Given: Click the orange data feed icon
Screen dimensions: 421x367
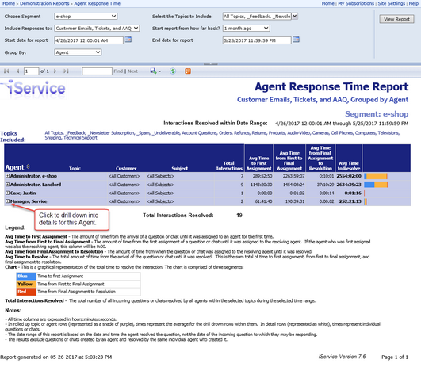Looking at the screenshot, I should (x=188, y=71).
